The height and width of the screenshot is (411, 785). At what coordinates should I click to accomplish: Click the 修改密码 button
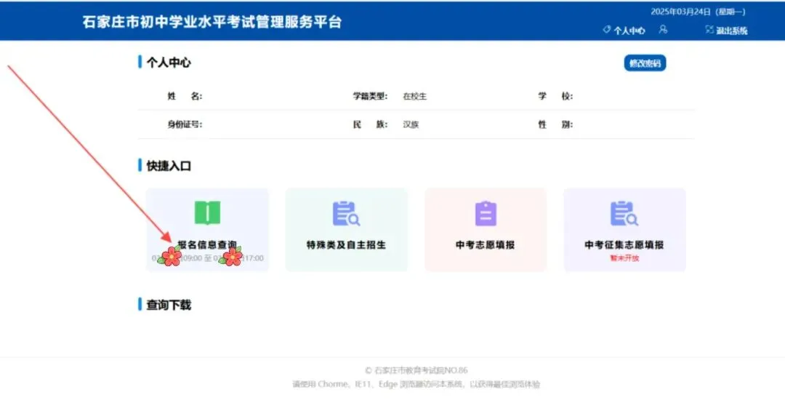[x=645, y=63]
